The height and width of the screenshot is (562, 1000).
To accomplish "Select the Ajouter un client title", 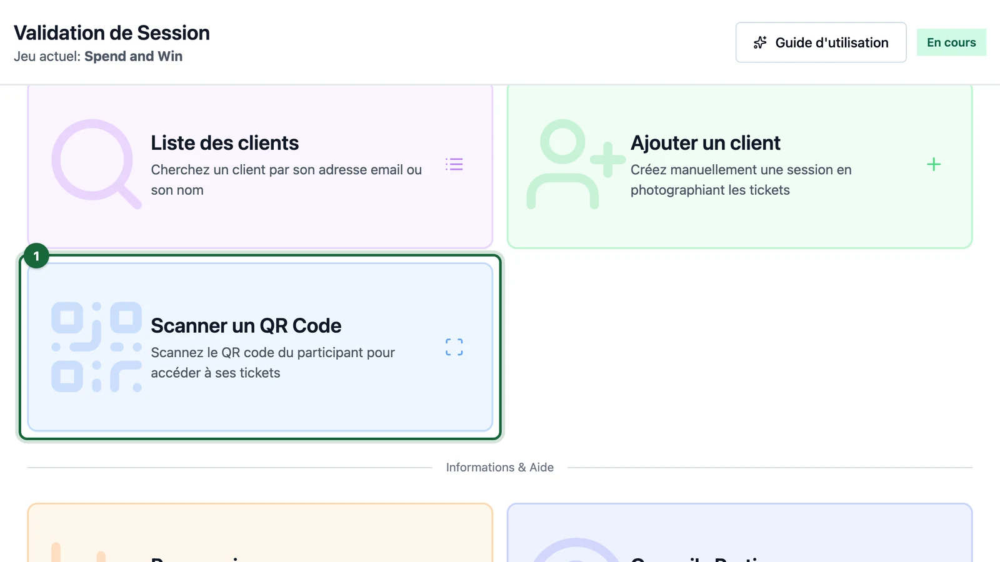I will click(x=706, y=143).
